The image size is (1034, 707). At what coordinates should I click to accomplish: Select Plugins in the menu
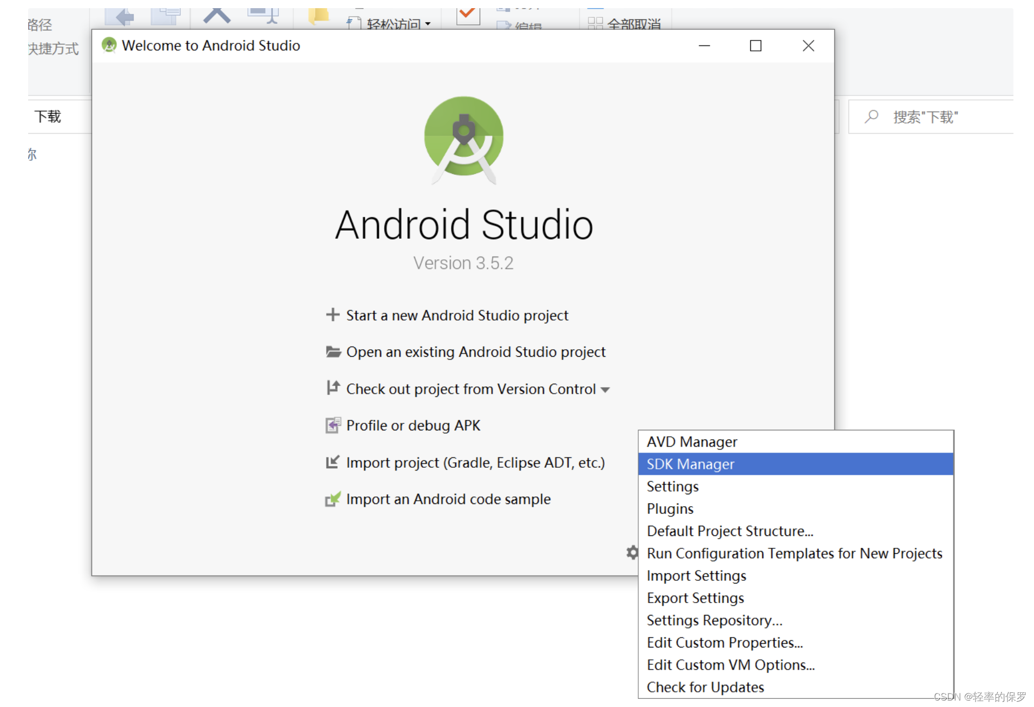point(795,508)
